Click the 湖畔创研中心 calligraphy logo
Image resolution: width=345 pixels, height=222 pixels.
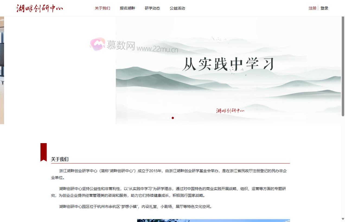tap(40, 8)
